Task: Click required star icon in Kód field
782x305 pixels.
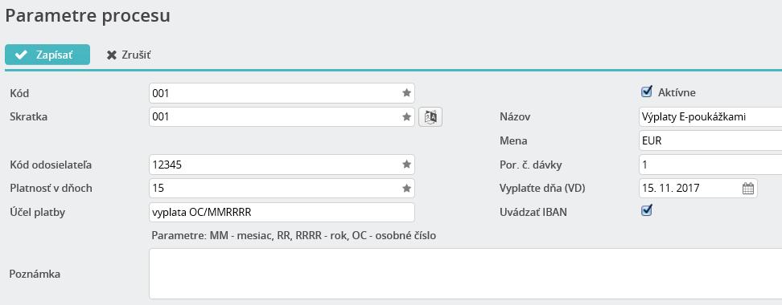Action: click(x=406, y=93)
